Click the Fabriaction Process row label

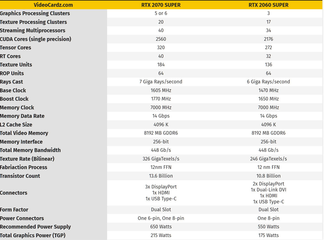click(24, 167)
